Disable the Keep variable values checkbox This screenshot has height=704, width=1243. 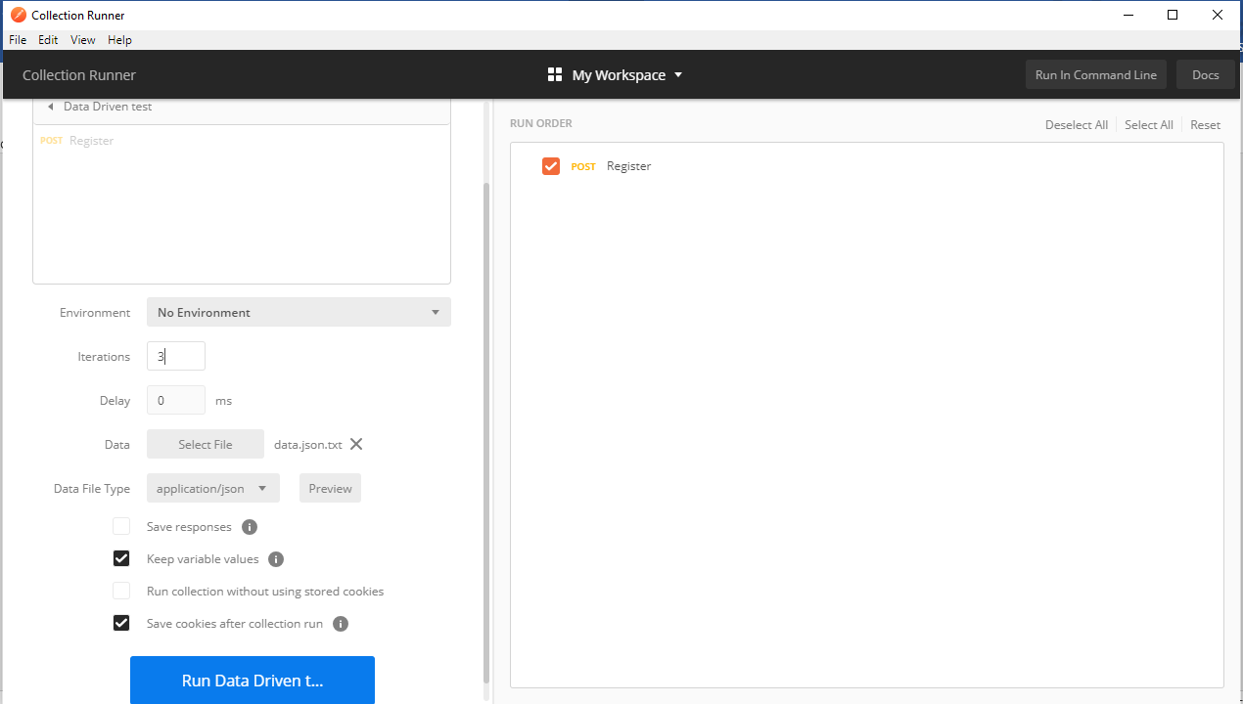coord(120,557)
